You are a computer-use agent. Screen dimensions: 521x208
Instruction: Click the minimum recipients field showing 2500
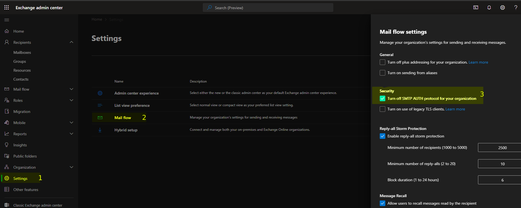[x=500, y=147]
